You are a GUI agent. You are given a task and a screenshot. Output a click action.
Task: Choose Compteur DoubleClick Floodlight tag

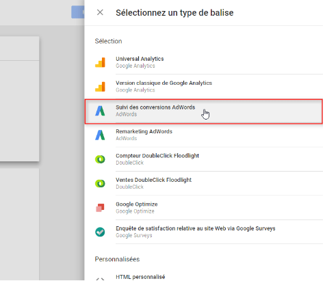pos(204,159)
